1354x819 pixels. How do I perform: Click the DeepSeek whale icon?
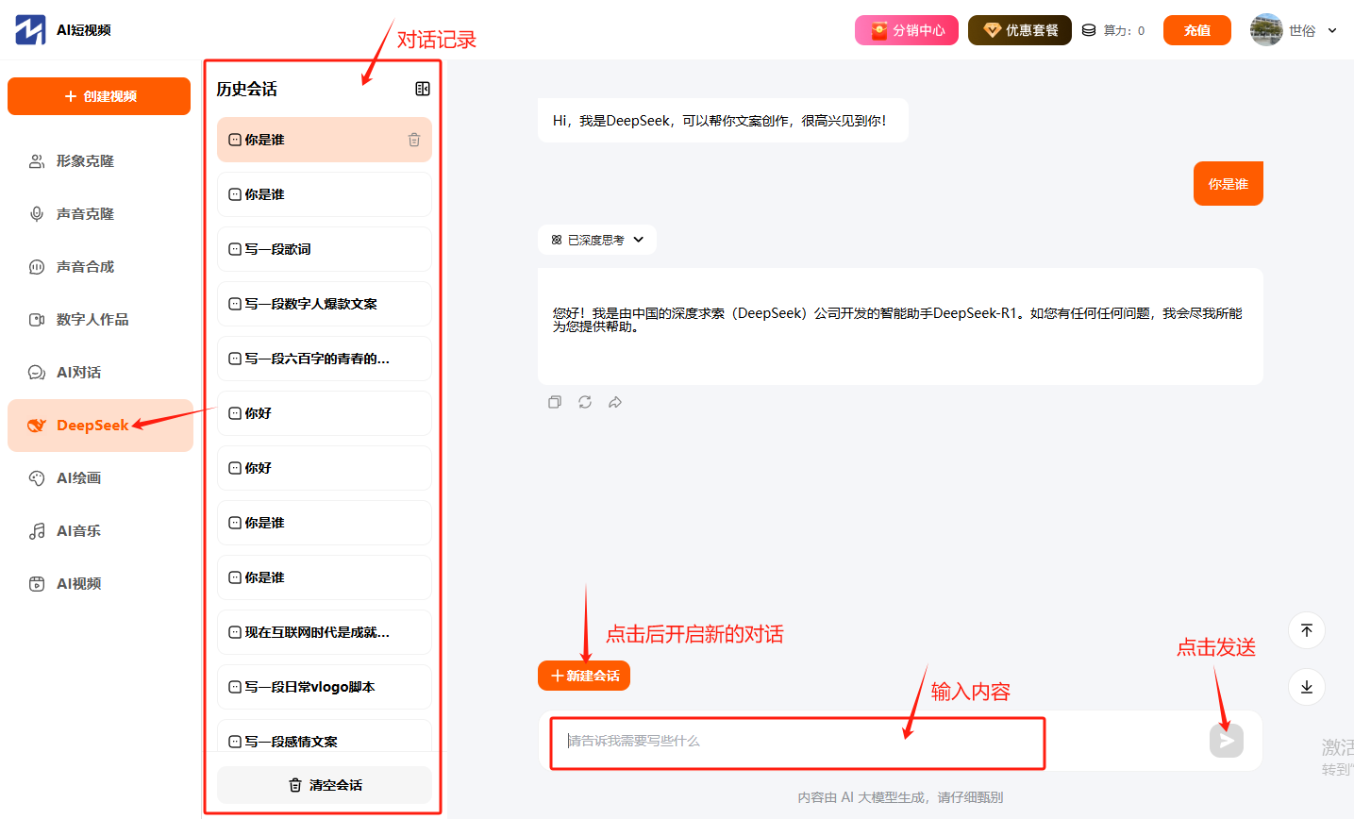pyautogui.click(x=37, y=426)
